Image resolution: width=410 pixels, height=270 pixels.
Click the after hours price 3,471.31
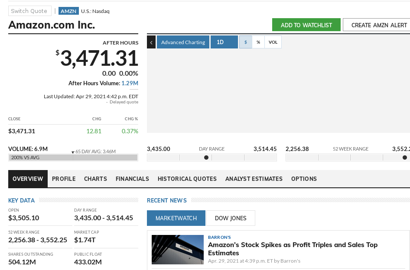99,58
